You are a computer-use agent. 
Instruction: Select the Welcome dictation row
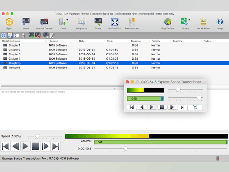pyautogui.click(x=114, y=68)
